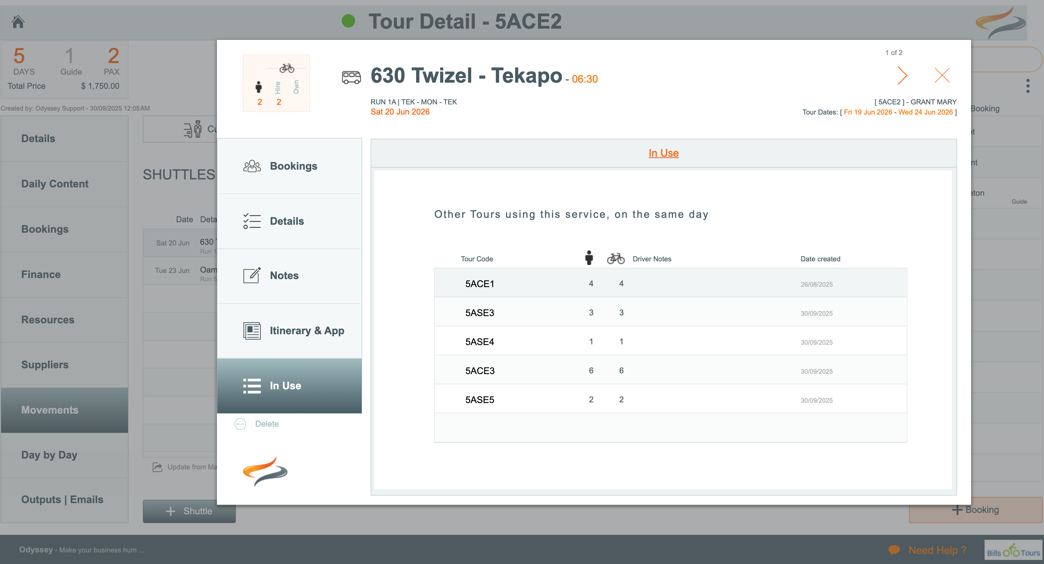Click the In Use heading link
The width and height of the screenshot is (1044, 564).
click(x=663, y=153)
